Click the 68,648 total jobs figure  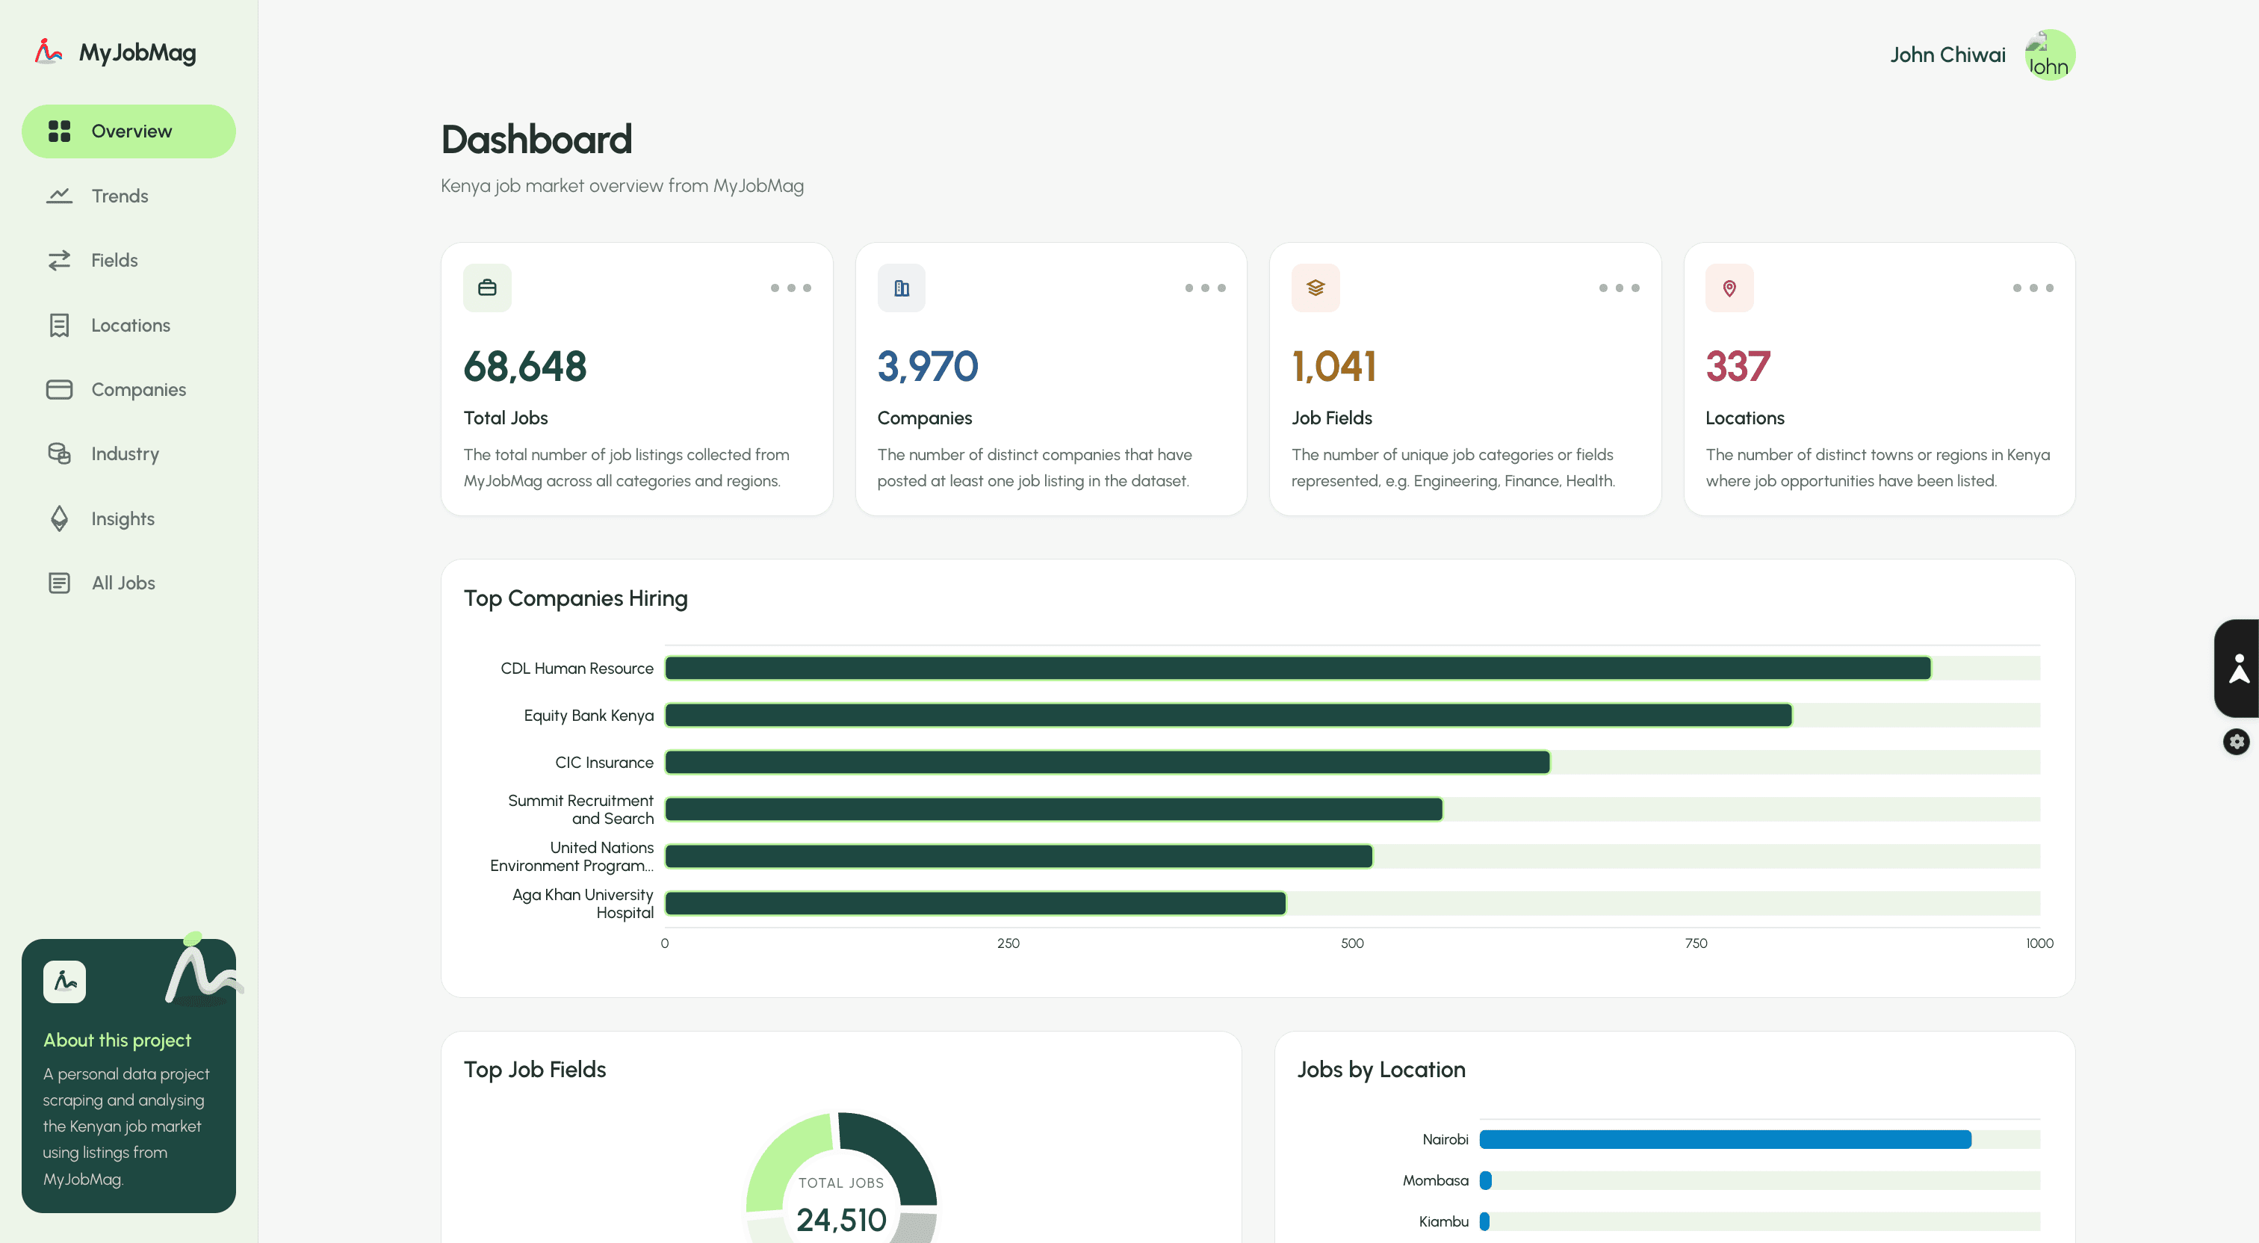(524, 367)
